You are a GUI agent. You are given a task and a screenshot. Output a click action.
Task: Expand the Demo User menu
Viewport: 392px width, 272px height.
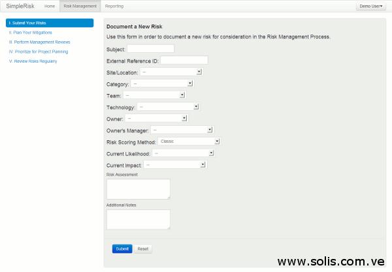pyautogui.click(x=370, y=6)
